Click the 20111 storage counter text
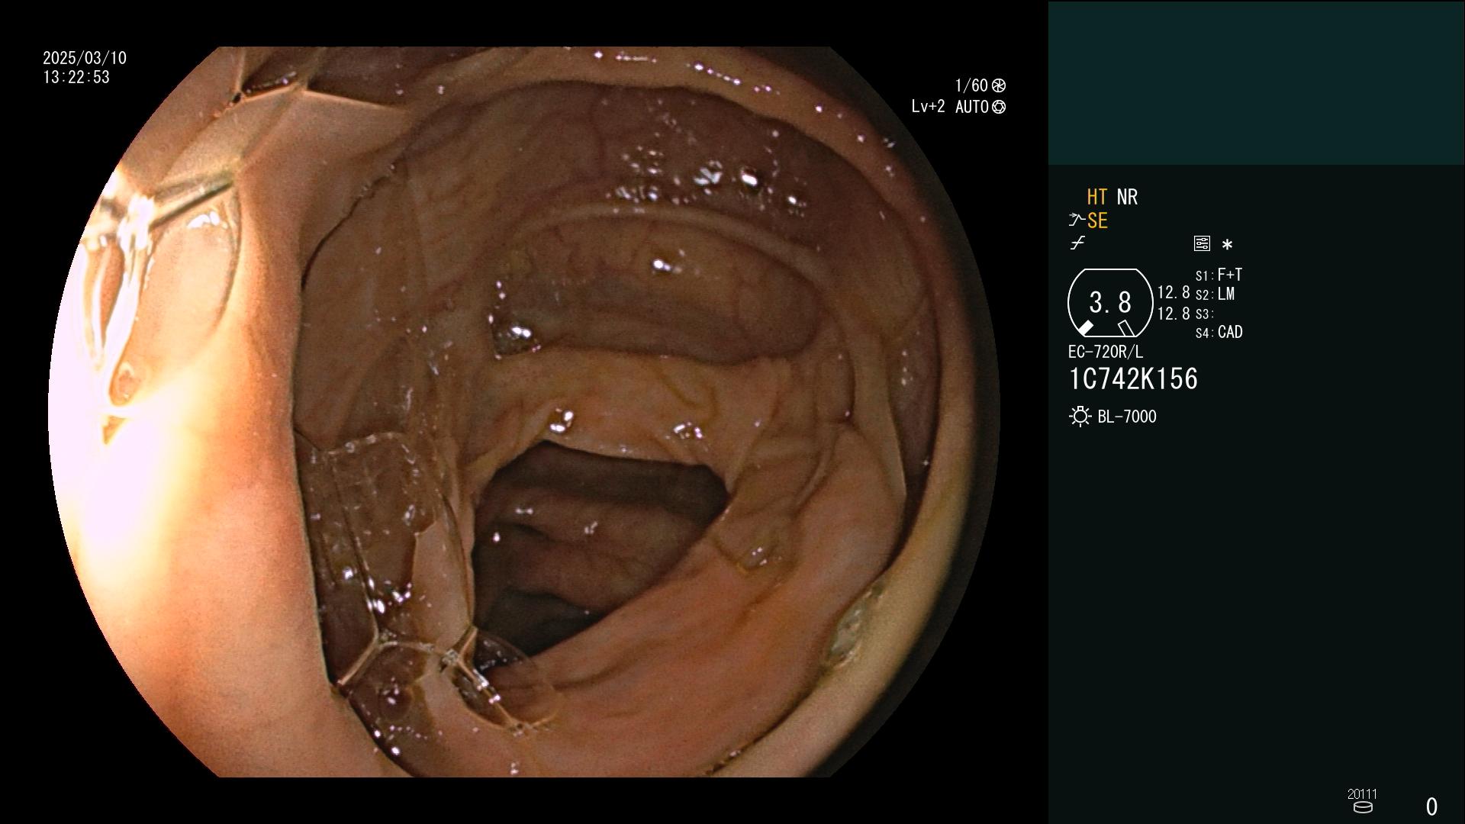 [1362, 793]
